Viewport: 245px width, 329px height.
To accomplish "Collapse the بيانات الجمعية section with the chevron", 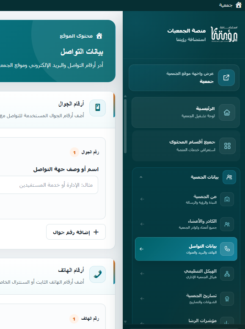I will pyautogui.click(x=141, y=177).
